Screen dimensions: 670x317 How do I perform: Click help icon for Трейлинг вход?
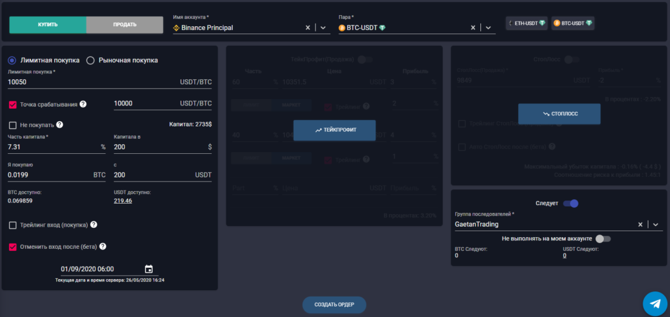click(94, 225)
